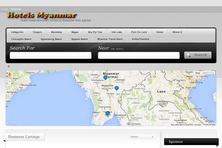The image size is (222, 148).
Task: Click the Business Listings heading
Action: [24, 137]
